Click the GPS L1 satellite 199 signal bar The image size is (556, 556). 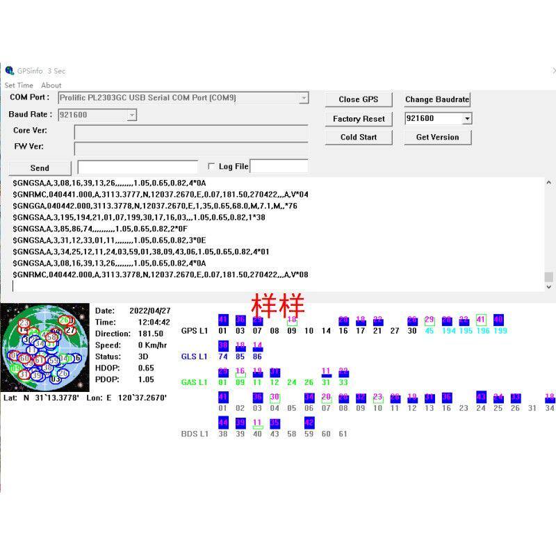pos(498,320)
